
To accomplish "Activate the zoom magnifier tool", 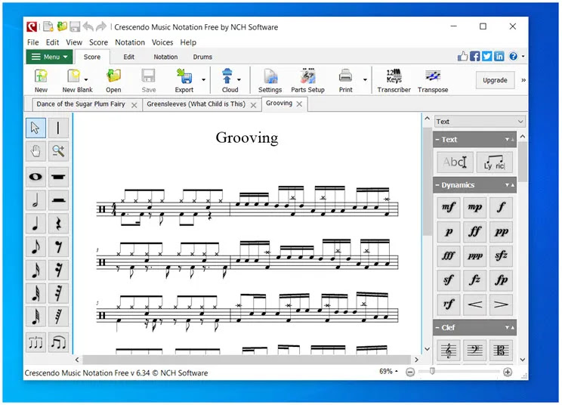I will [58, 151].
